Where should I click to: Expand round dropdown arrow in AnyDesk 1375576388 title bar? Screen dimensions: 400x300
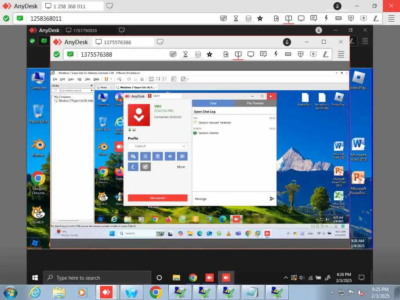tap(287, 42)
